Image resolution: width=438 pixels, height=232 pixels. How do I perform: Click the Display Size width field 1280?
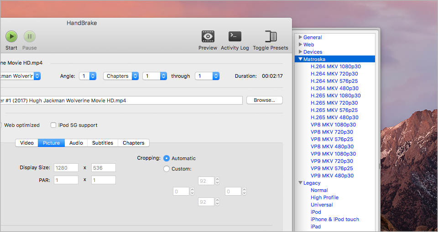66,168
